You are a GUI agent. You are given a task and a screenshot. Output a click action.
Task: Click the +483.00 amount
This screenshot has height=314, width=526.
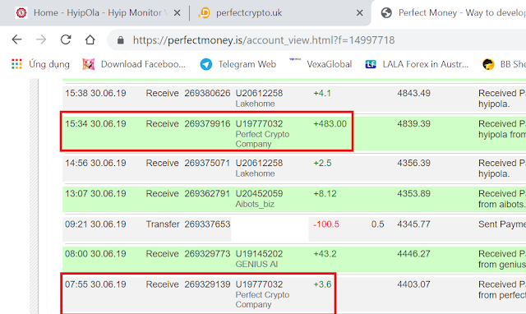(x=330, y=124)
